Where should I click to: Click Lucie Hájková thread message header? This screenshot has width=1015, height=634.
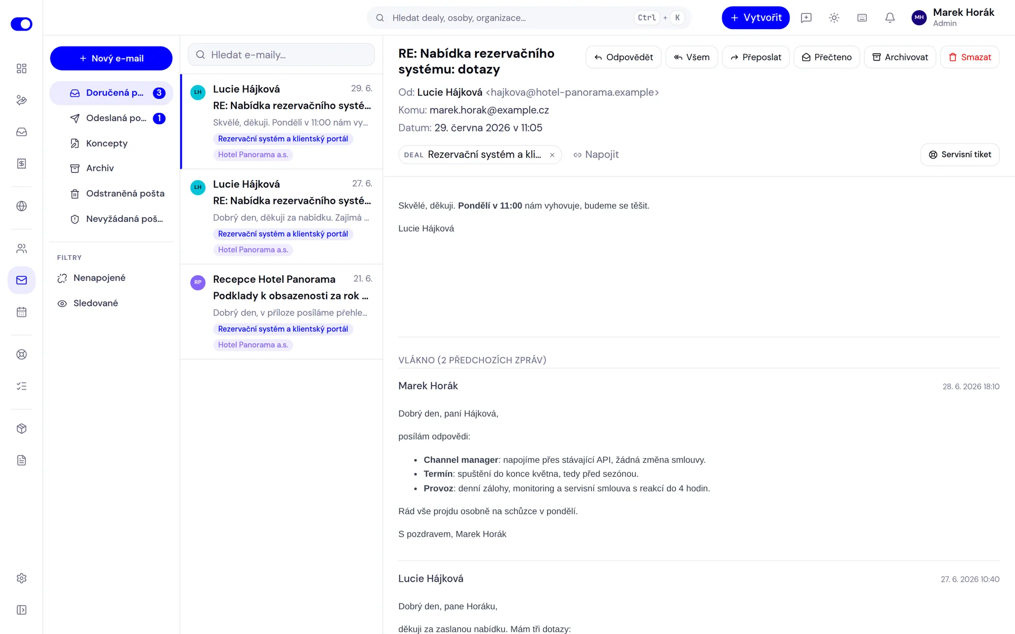coord(699,579)
